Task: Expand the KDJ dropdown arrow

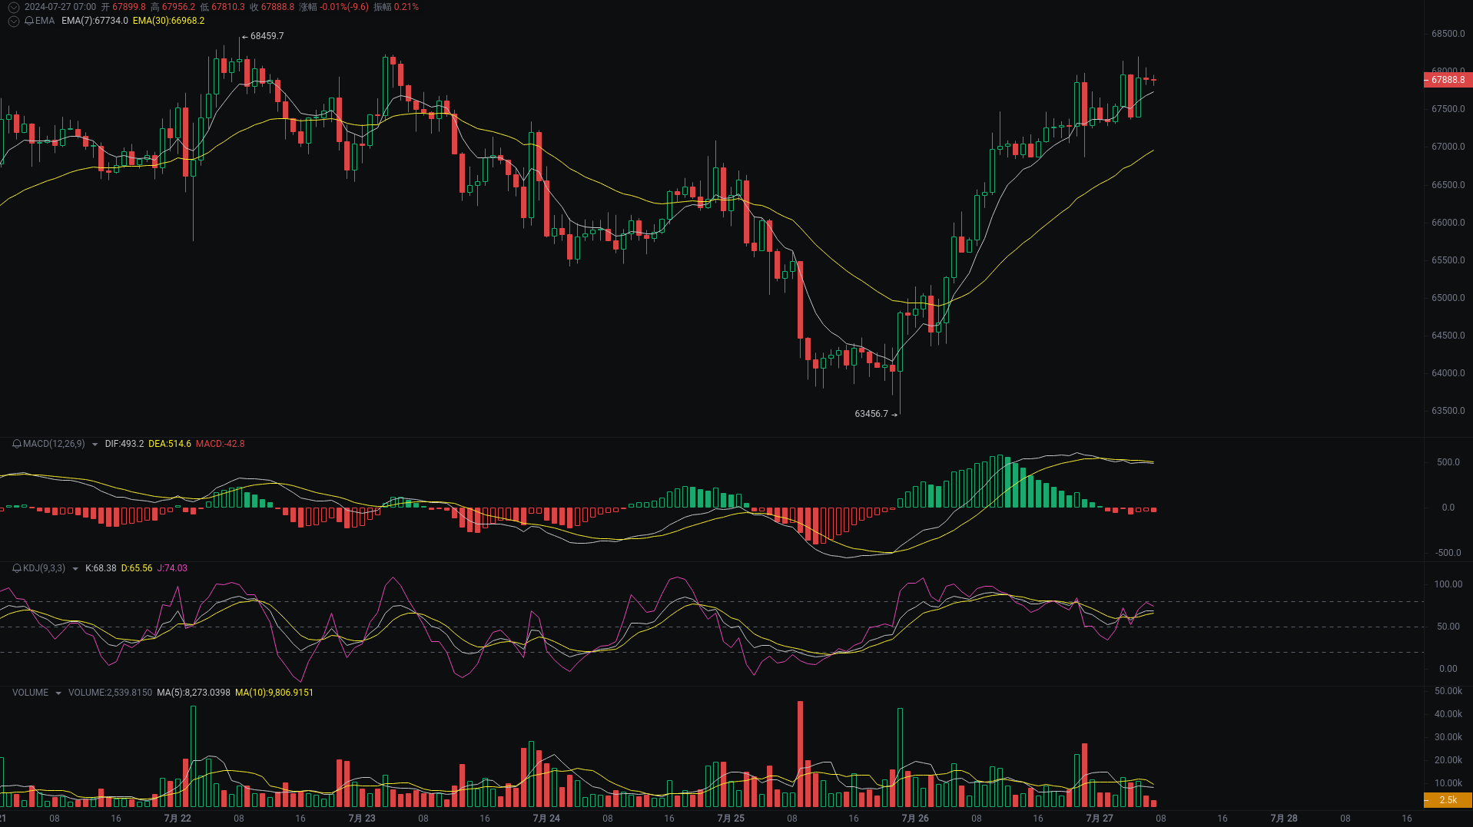Action: pos(74,568)
